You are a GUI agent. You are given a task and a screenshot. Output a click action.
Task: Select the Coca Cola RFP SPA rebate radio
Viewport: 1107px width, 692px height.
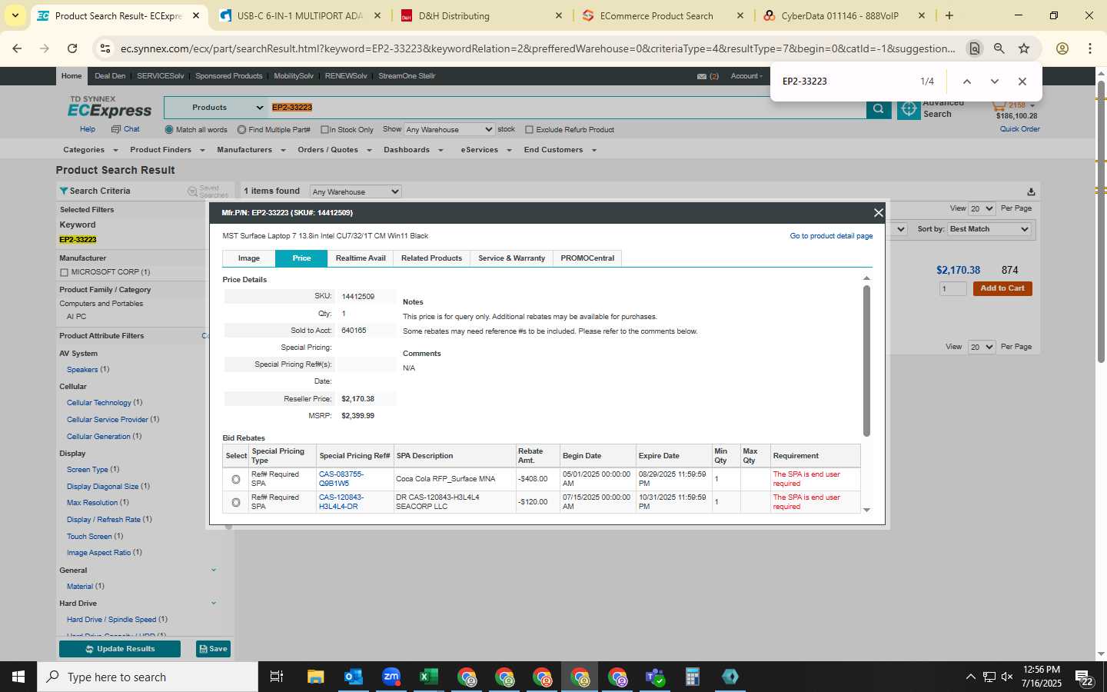coord(236,479)
